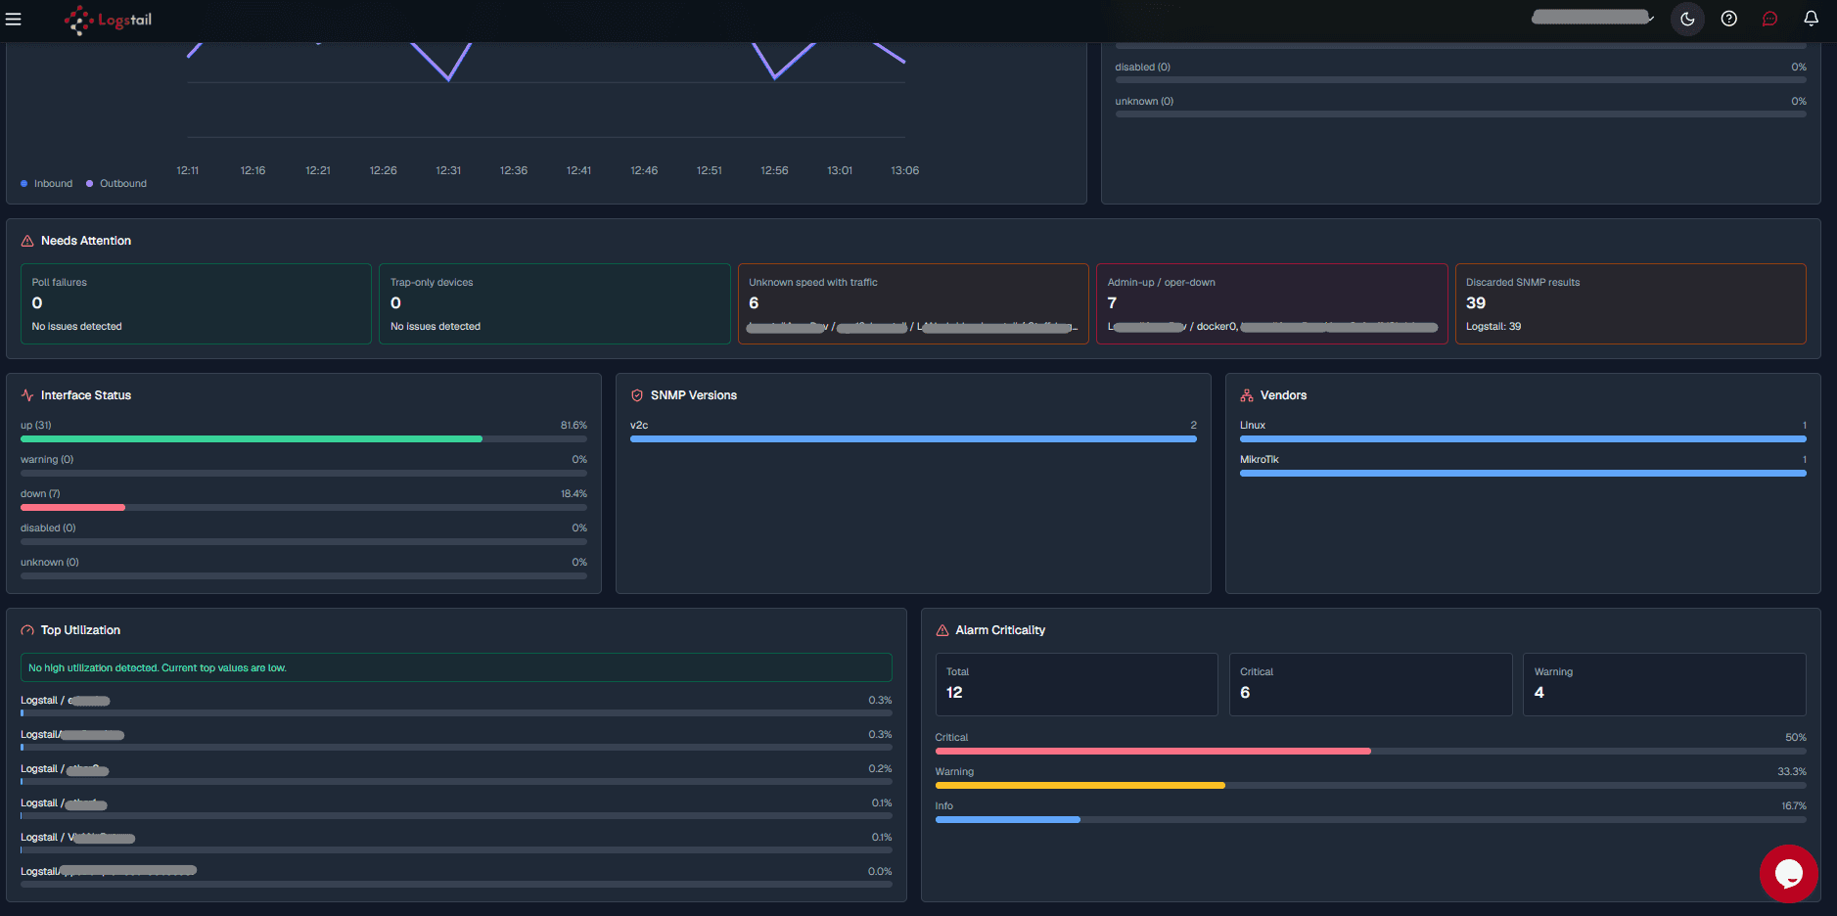Click the Info 16.7% blue bar
The image size is (1837, 916).
(1008, 820)
